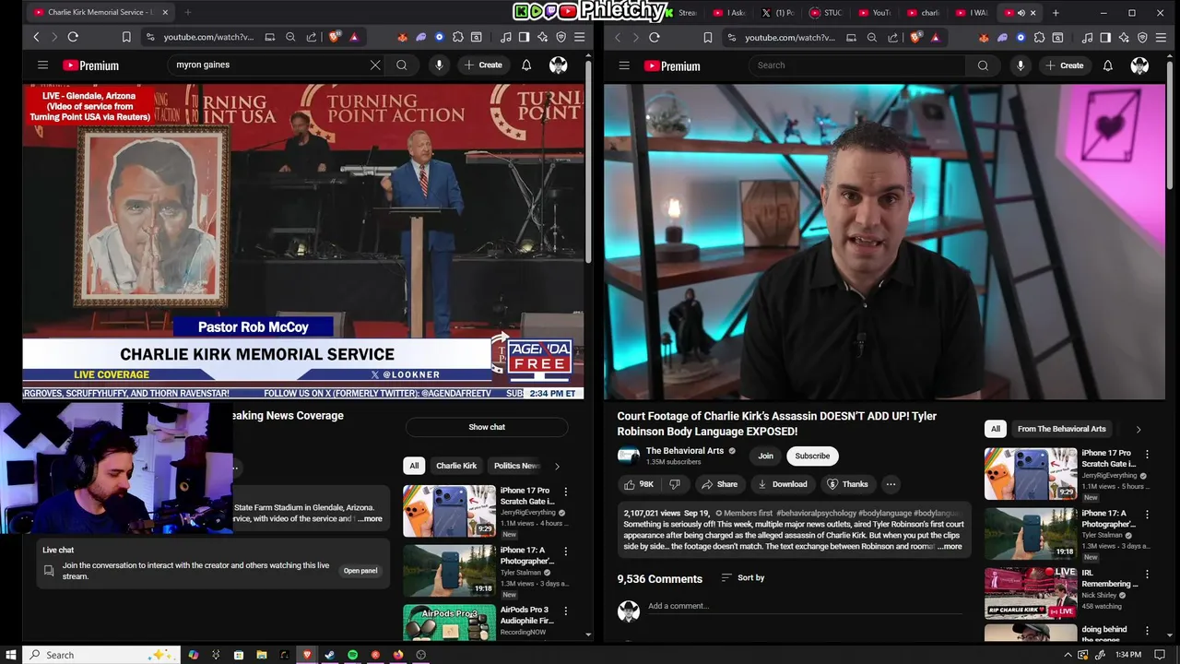
Task: Bookmark the page in the left browser window
Action: tap(126, 37)
